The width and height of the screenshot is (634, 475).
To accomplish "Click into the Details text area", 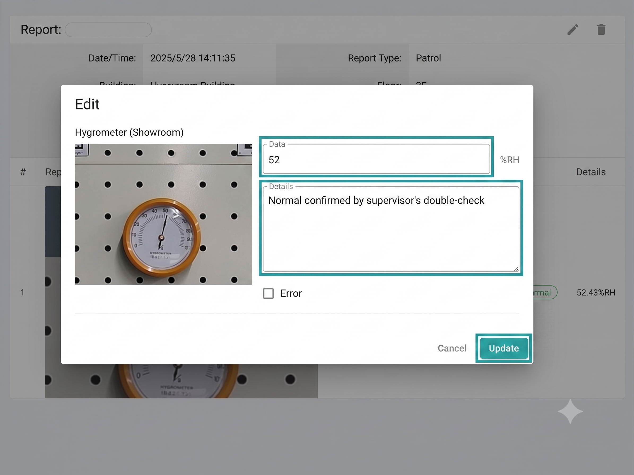I will [391, 229].
